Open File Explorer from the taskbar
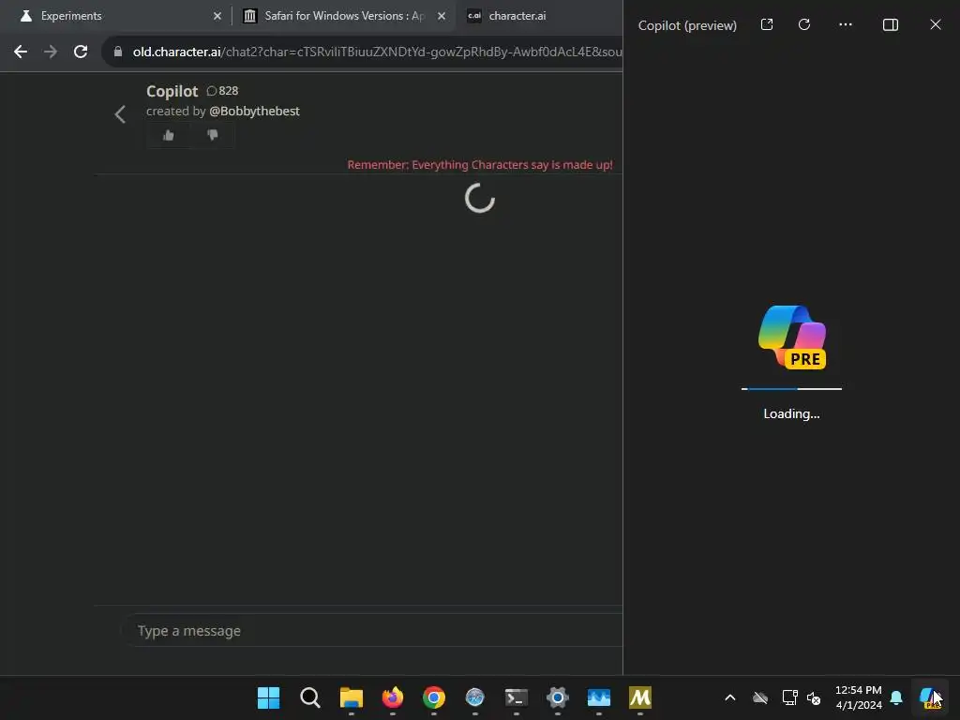The image size is (960, 720). coord(352,697)
